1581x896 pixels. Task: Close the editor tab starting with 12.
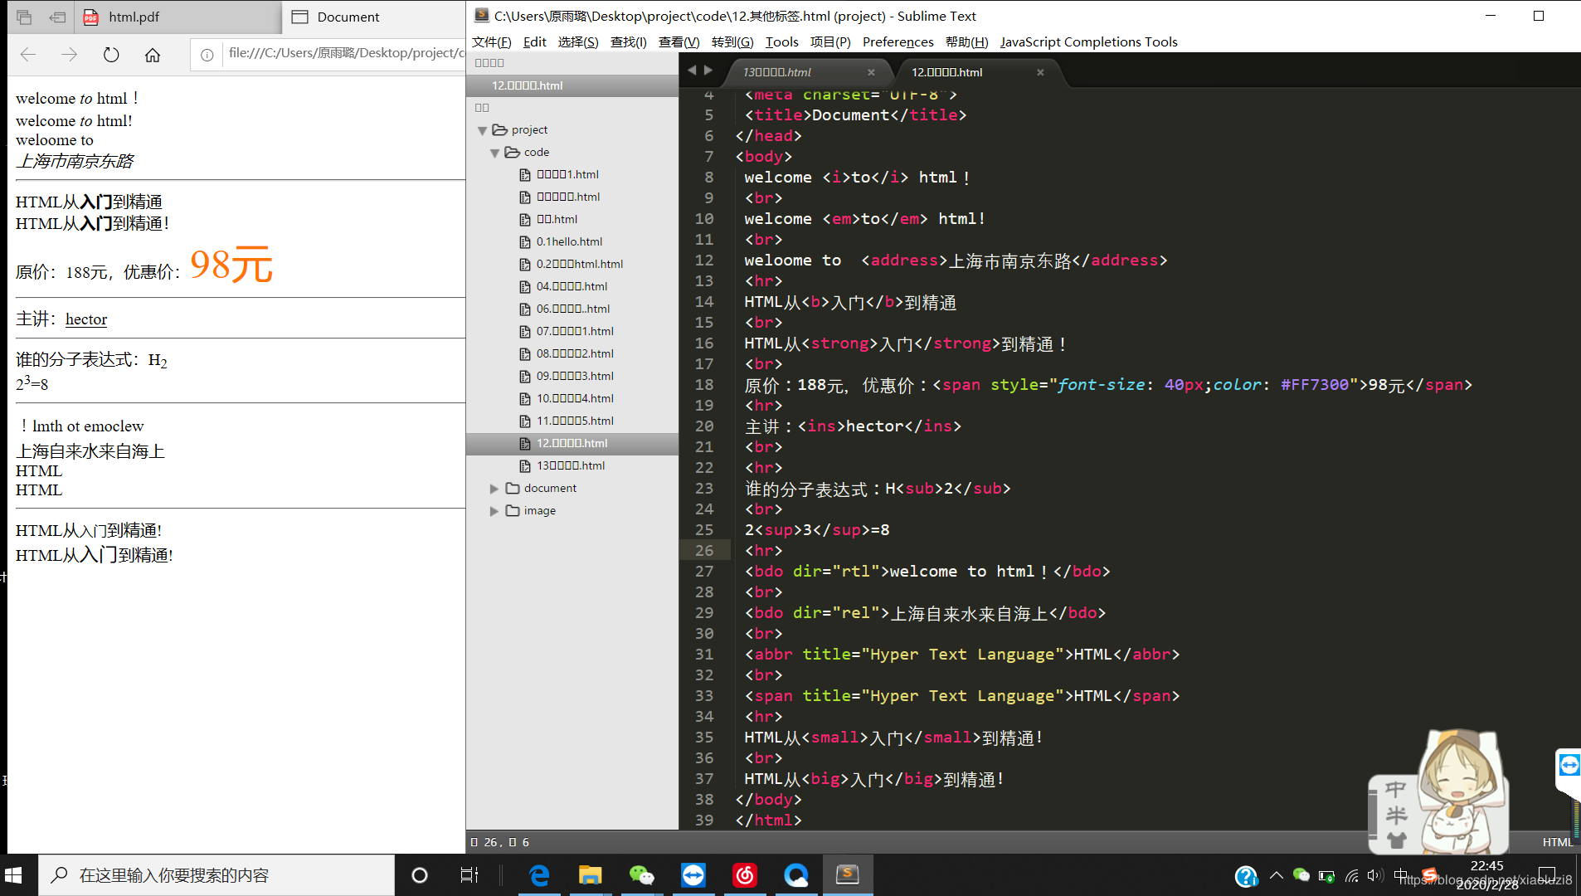point(1040,72)
